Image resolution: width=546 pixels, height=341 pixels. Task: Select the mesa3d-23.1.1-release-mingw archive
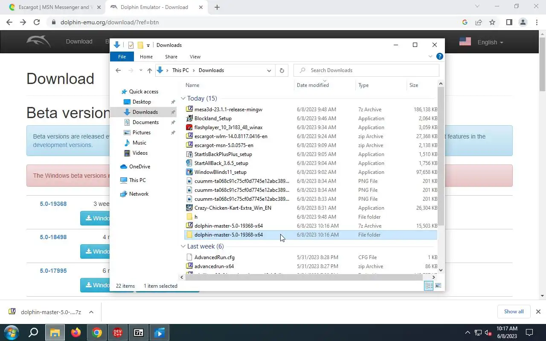coord(311,110)
